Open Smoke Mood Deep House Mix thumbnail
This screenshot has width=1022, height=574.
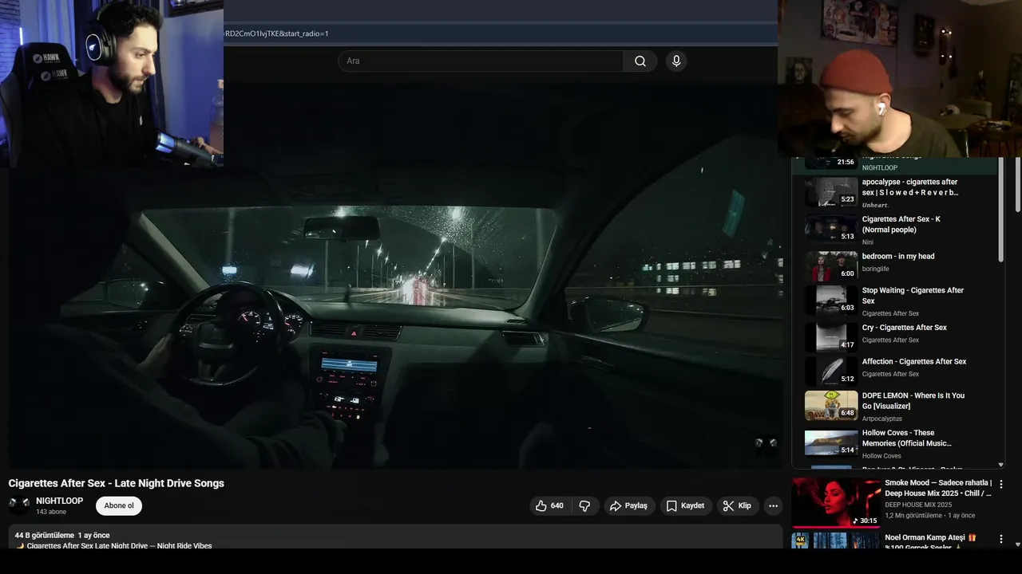pyautogui.click(x=836, y=502)
